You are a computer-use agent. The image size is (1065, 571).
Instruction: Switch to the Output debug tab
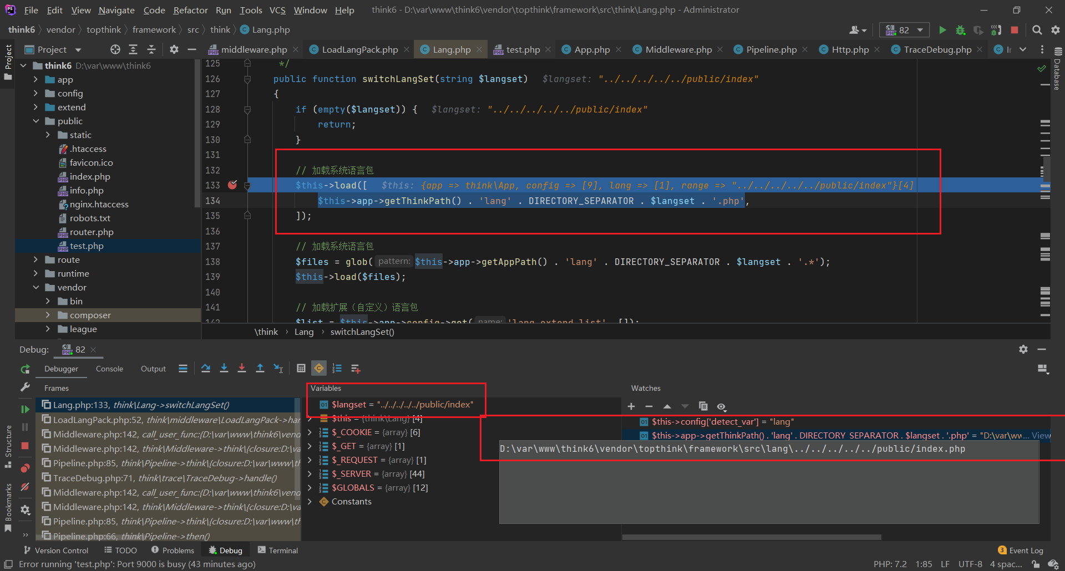153,369
